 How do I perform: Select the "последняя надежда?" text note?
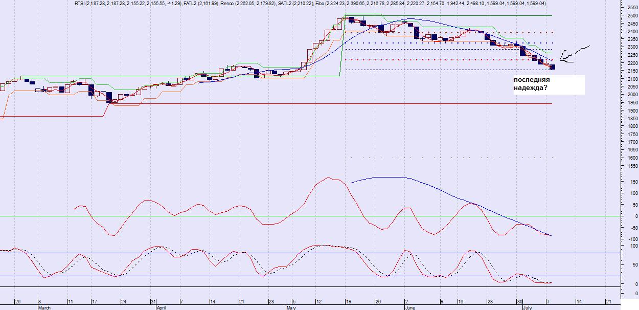click(x=549, y=84)
